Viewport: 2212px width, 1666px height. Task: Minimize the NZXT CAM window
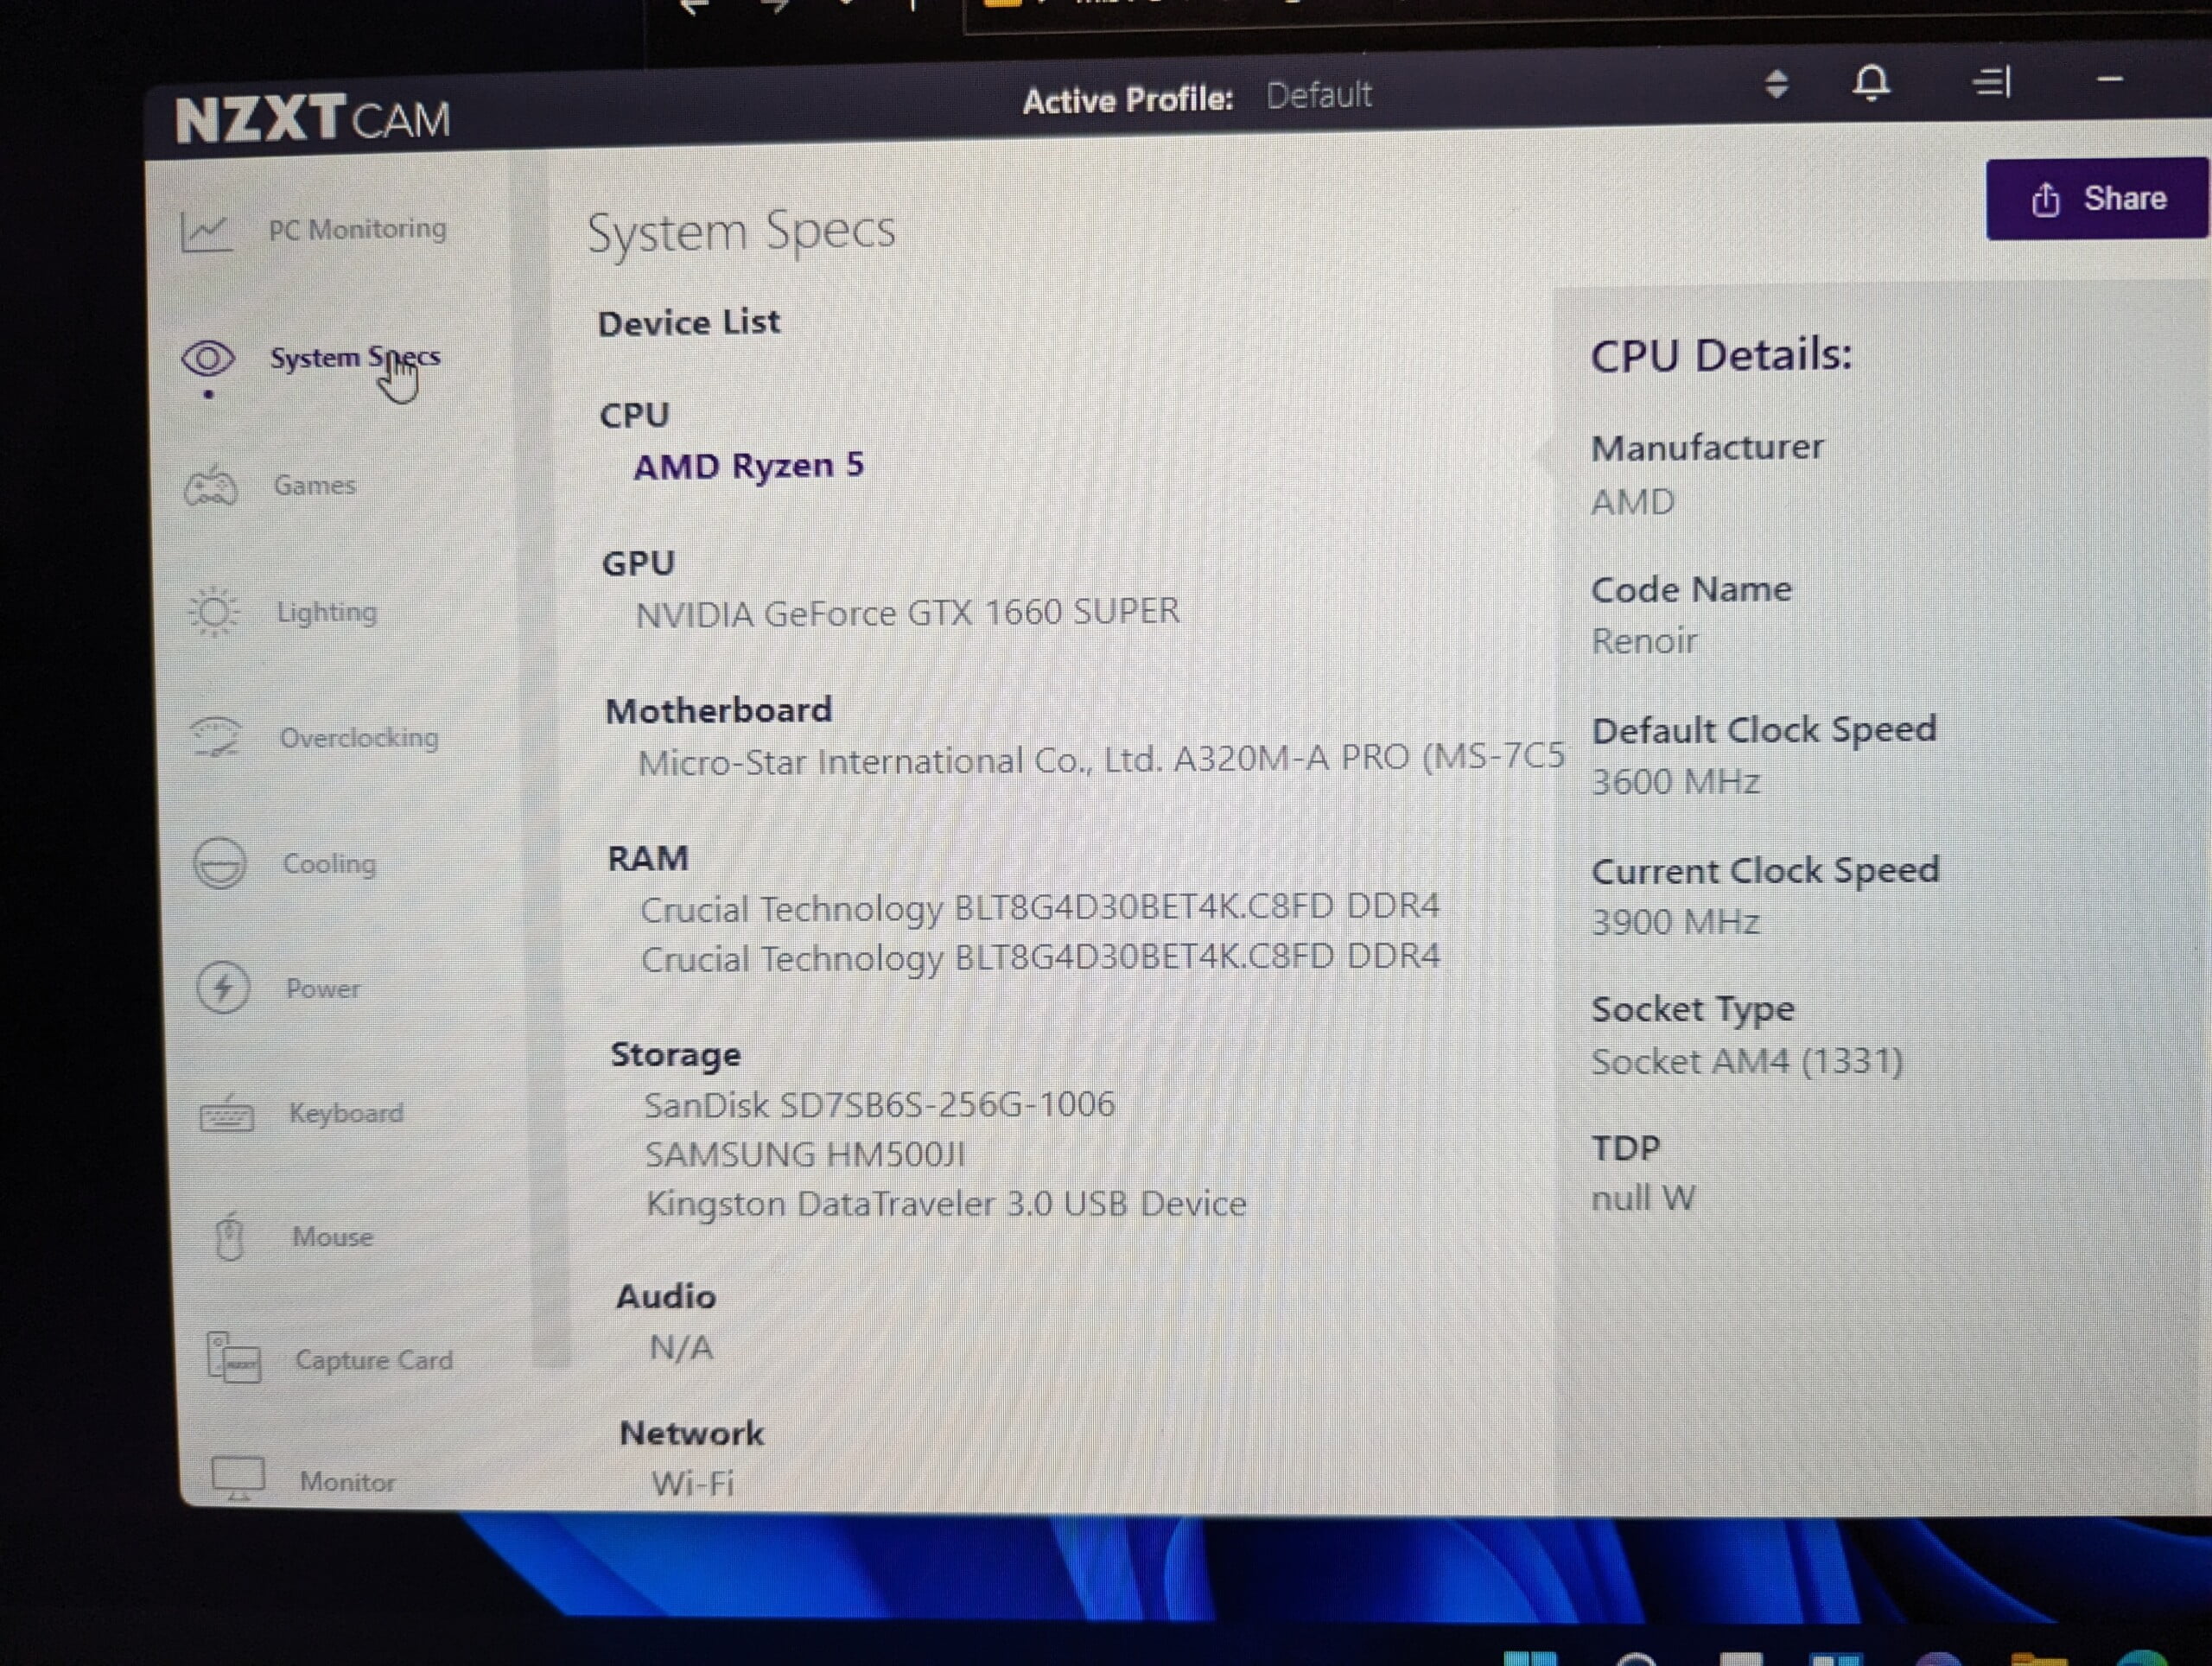click(x=2110, y=79)
